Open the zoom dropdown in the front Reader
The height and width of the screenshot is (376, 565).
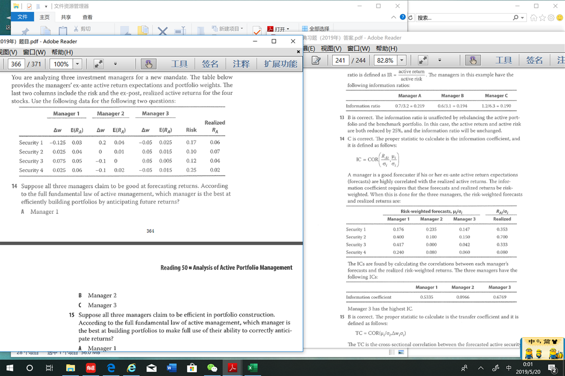[78, 64]
